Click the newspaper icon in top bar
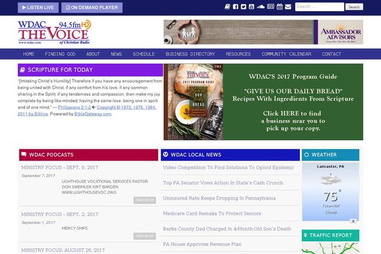The image size is (381, 254). [271, 7]
